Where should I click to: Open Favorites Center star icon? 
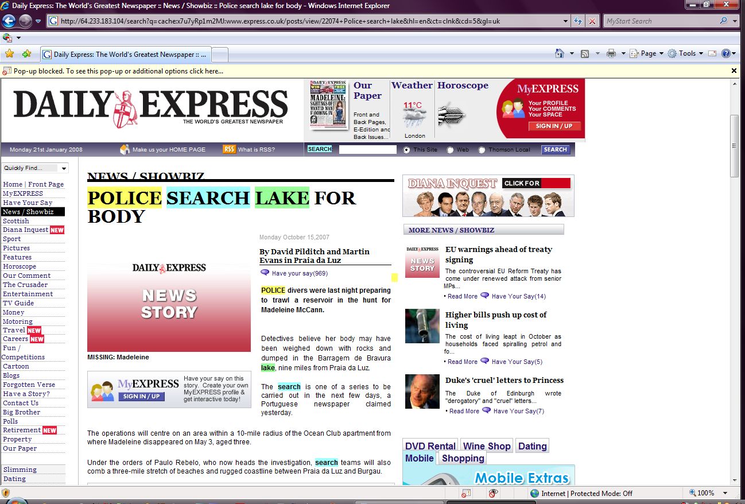coord(9,54)
